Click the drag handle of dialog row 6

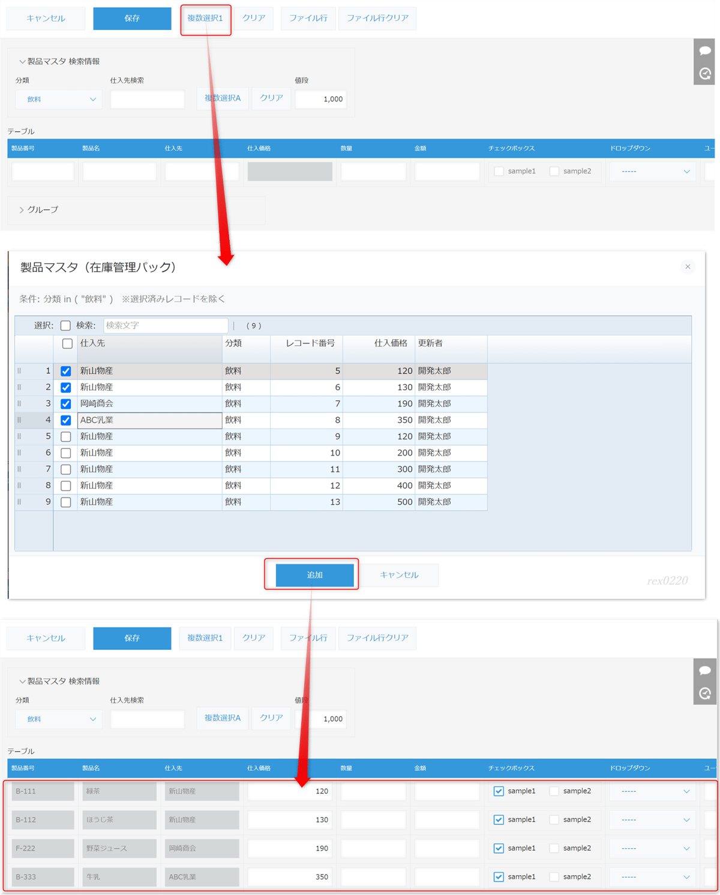coord(19,453)
